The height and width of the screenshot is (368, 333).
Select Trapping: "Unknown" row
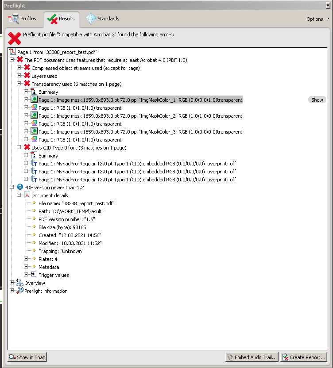(x=61, y=251)
